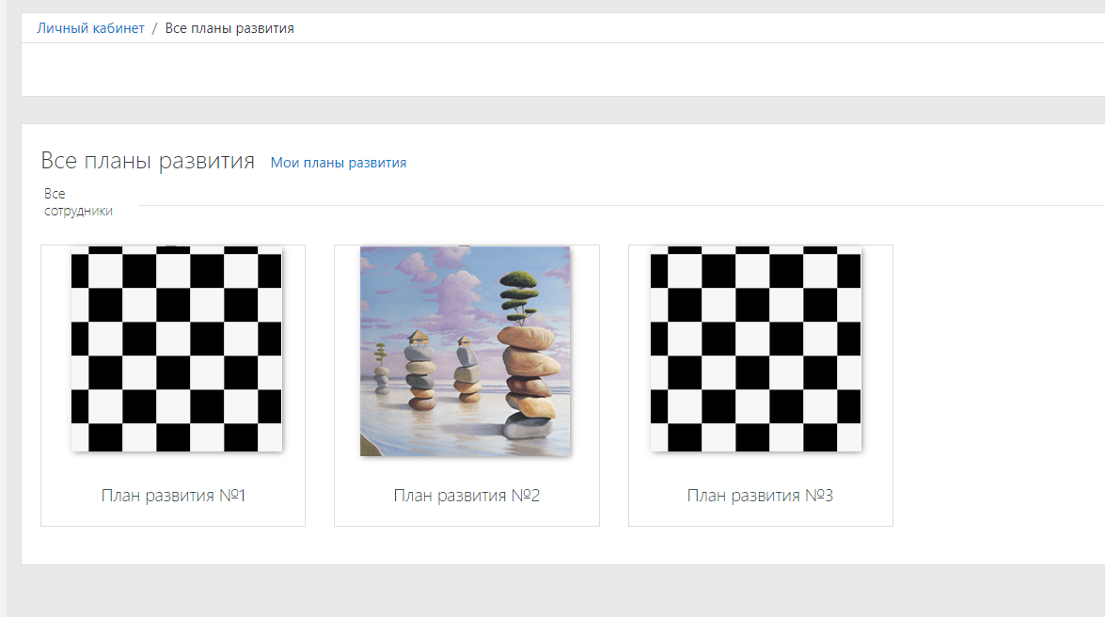Click the breadcrumb slash separator
This screenshot has width=1105, height=617.
click(x=154, y=28)
